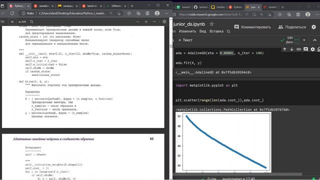The width and height of the screenshot is (320, 180).
Task: Reload the PDF page in left browser
Action: pos(12,13)
